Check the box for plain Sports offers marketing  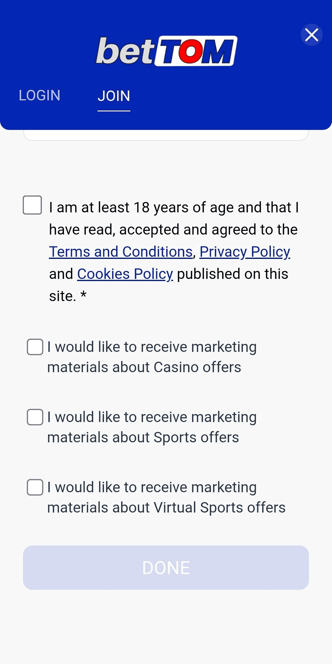(35, 417)
